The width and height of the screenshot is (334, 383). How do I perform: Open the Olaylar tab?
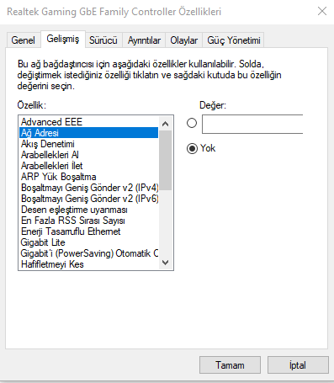(x=184, y=40)
